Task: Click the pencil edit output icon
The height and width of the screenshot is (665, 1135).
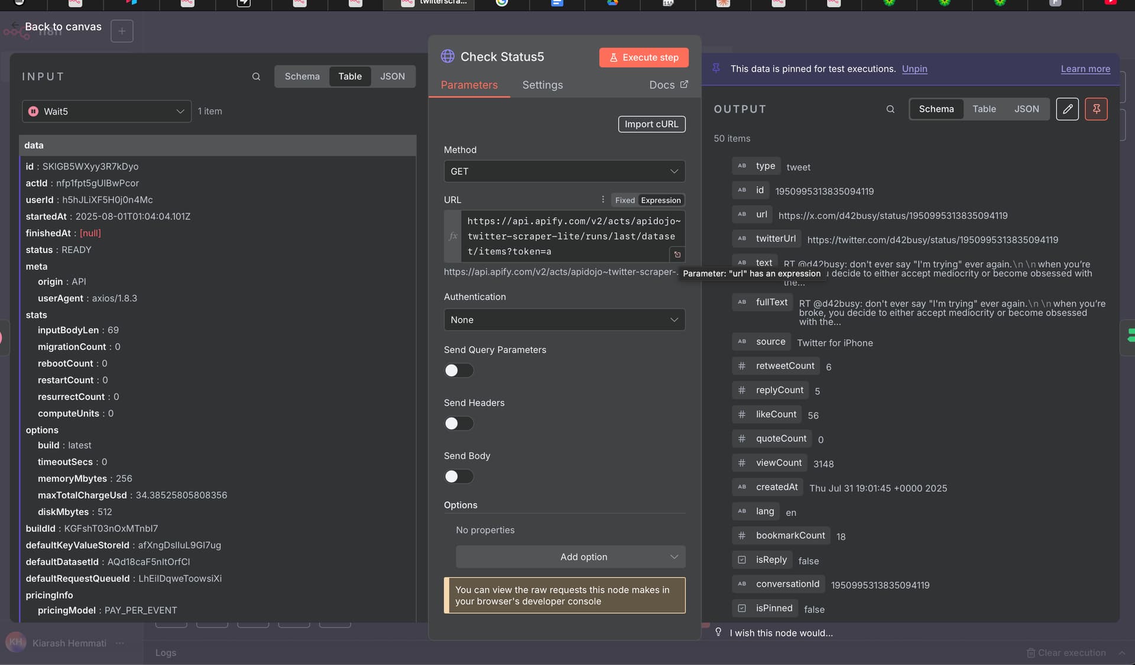Action: tap(1067, 109)
